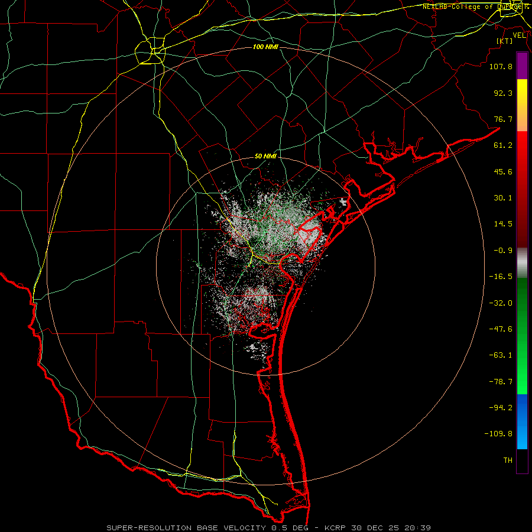Click the 76.7 velocity scale value
The height and width of the screenshot is (532, 532).
tap(503, 119)
